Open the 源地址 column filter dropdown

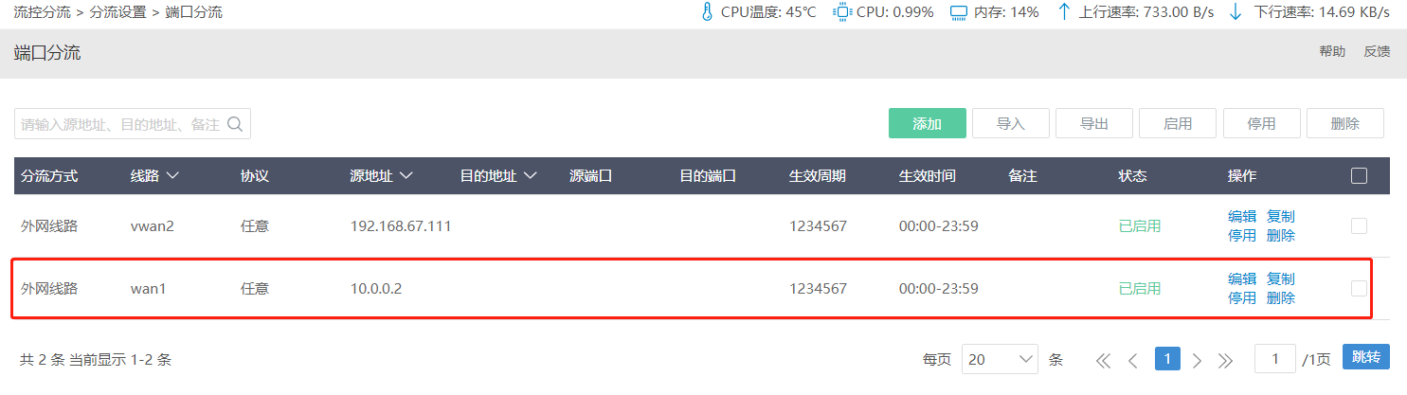point(406,176)
